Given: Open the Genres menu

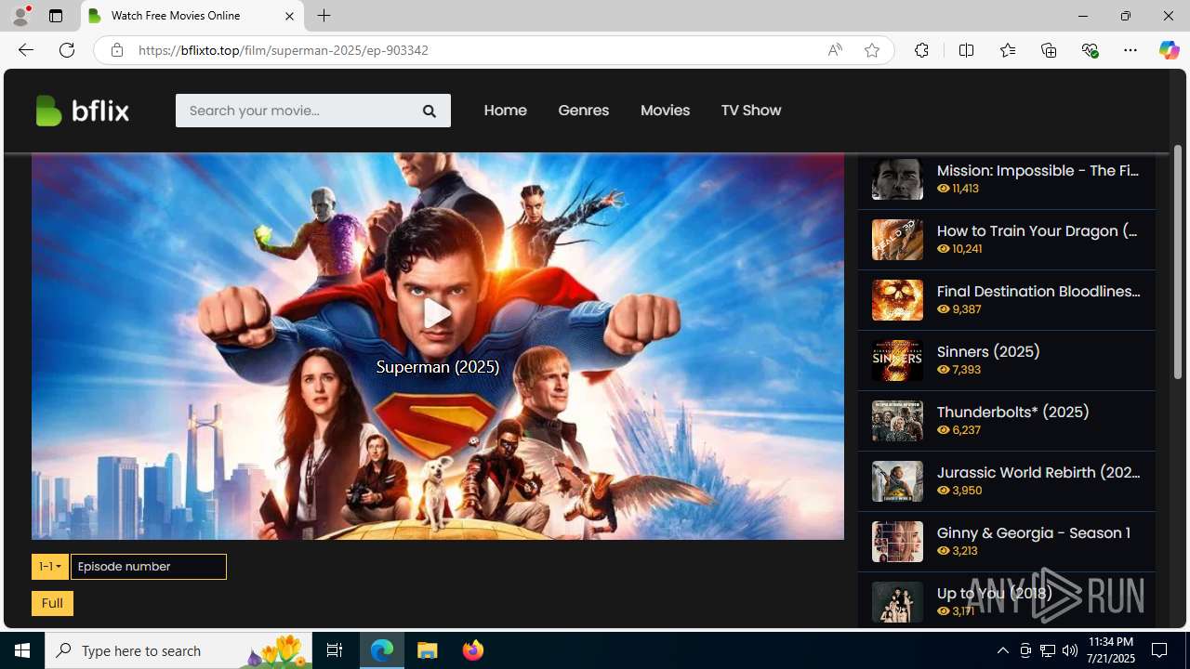Looking at the screenshot, I should pyautogui.click(x=583, y=111).
